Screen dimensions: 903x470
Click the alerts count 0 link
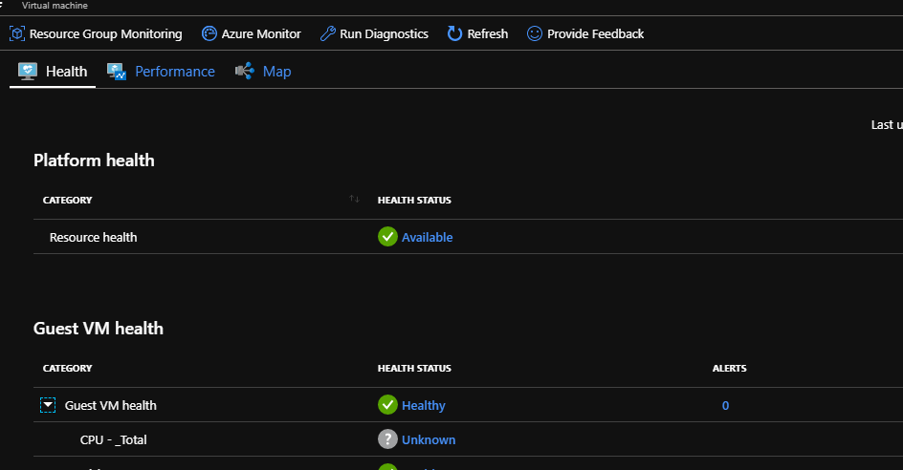pyautogui.click(x=725, y=405)
